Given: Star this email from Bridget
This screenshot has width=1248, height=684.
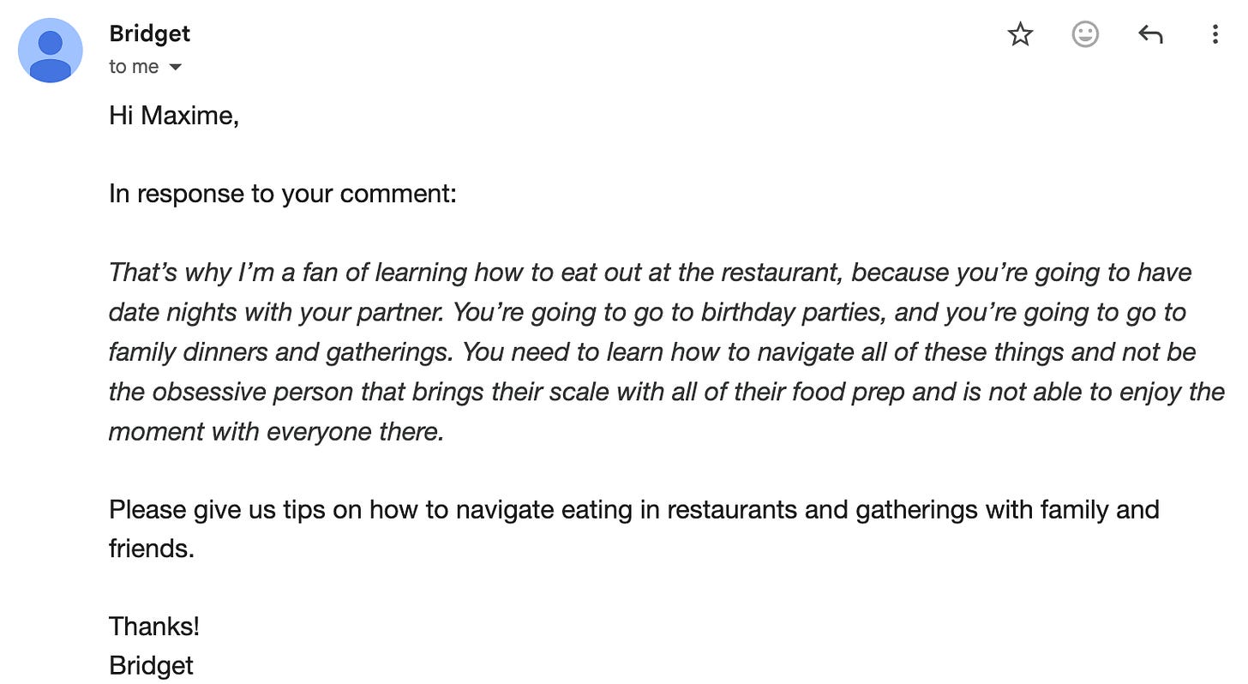Looking at the screenshot, I should 1020,34.
